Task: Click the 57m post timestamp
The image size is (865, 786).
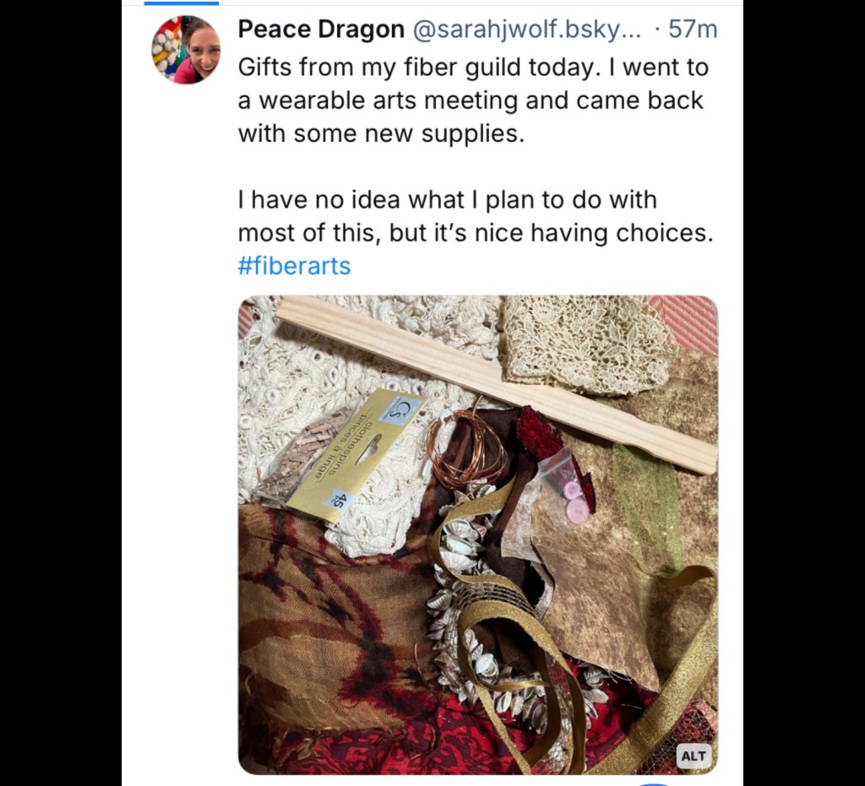Action: [693, 30]
